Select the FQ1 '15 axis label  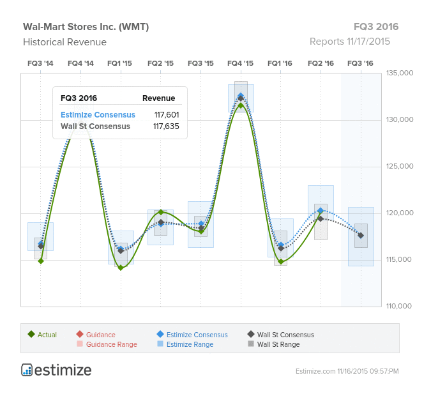119,63
